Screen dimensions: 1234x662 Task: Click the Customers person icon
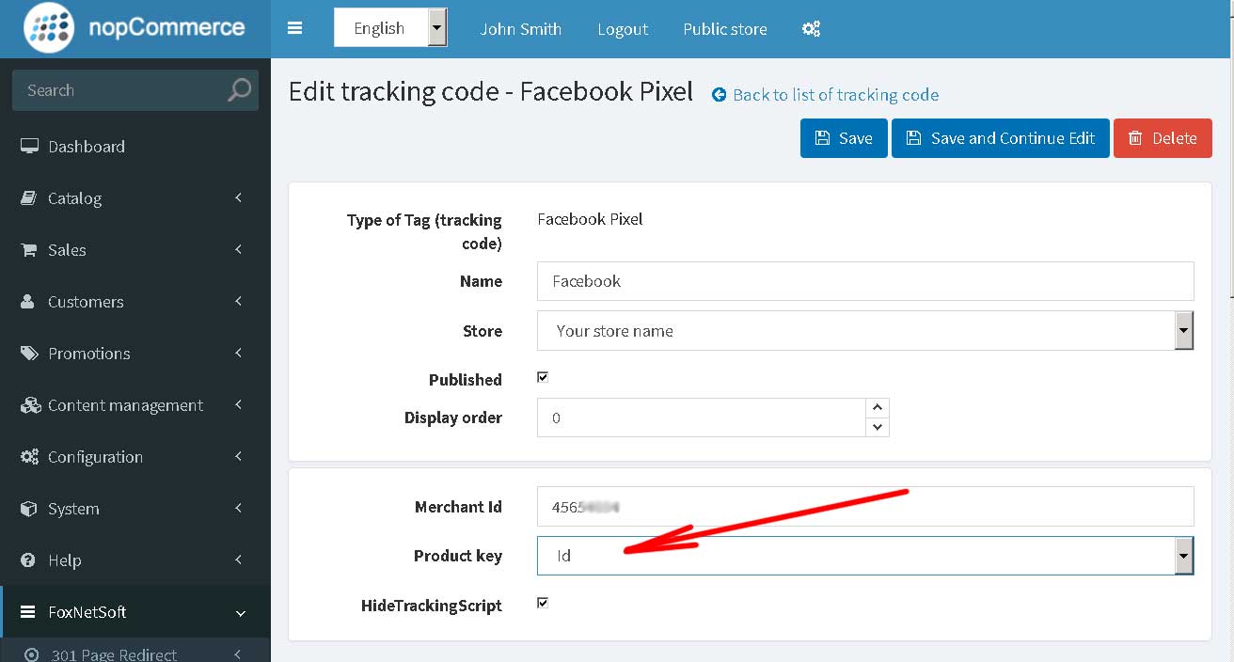(28, 301)
